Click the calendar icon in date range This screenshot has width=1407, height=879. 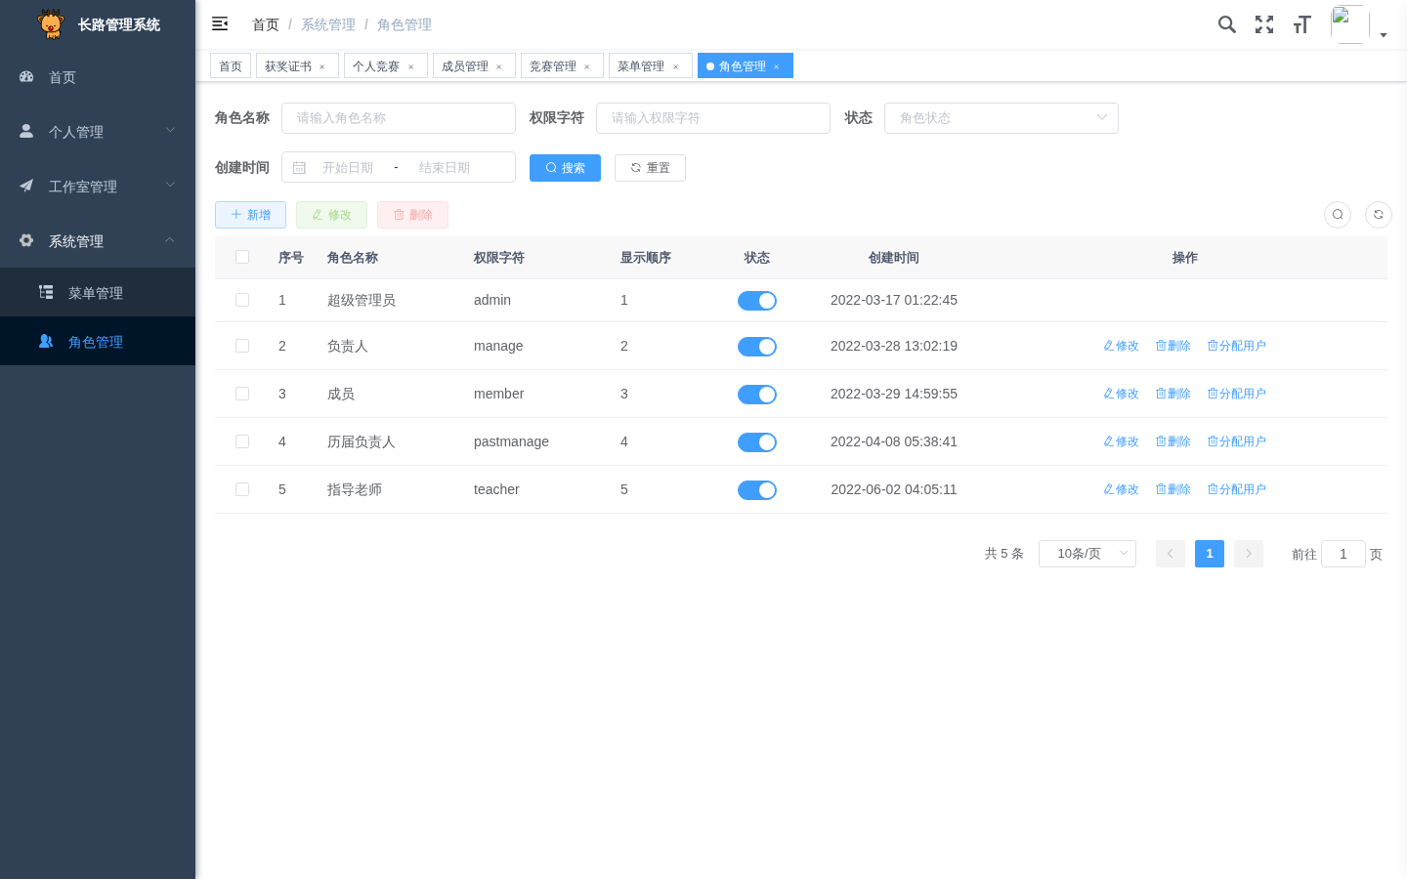pos(300,168)
